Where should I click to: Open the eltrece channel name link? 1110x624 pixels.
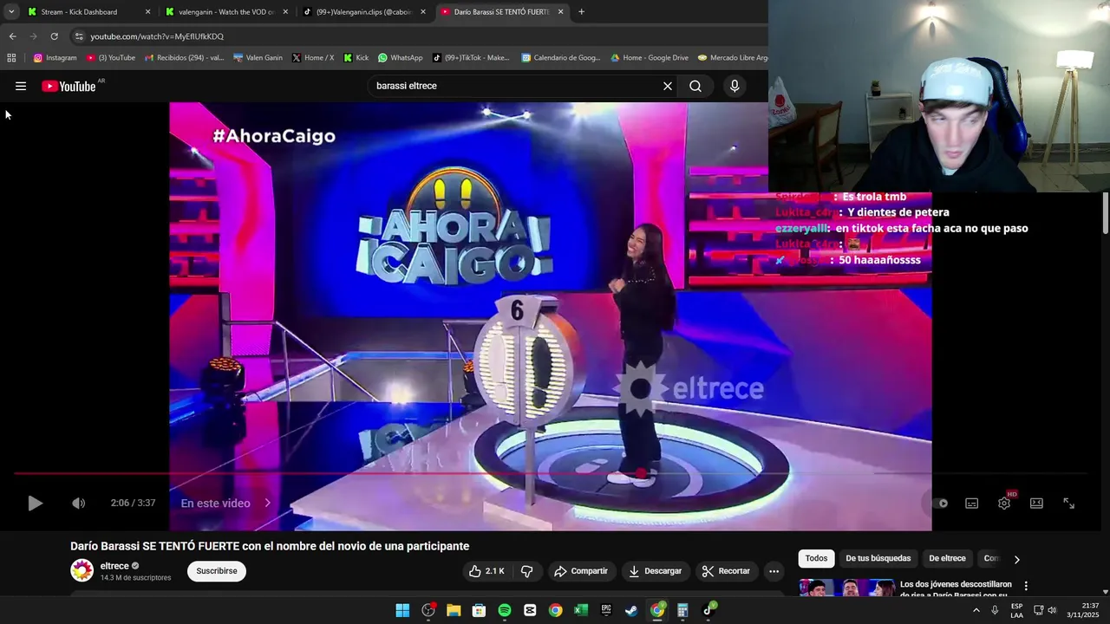click(x=114, y=566)
